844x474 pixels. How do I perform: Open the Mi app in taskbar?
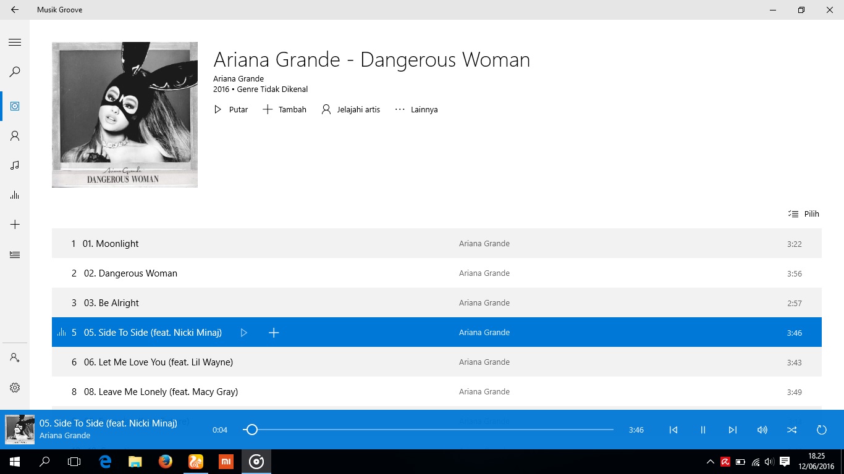tap(226, 462)
